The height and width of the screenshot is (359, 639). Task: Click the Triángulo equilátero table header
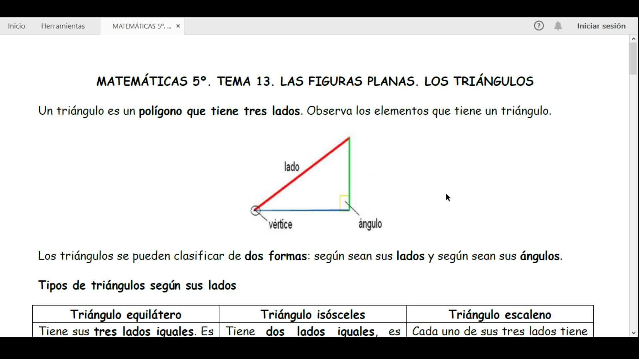[126, 314]
